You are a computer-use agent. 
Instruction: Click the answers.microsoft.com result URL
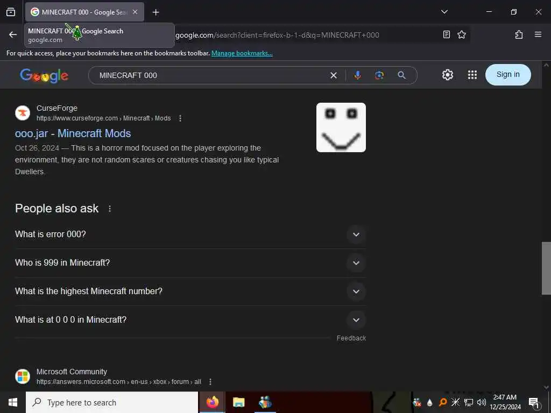click(x=119, y=382)
